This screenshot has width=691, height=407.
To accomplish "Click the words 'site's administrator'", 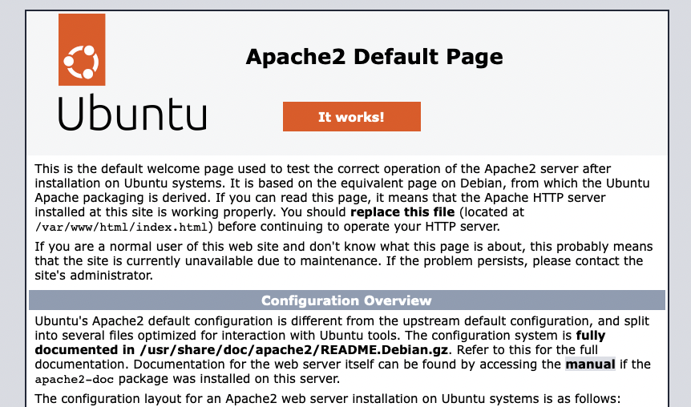I will coord(93,276).
